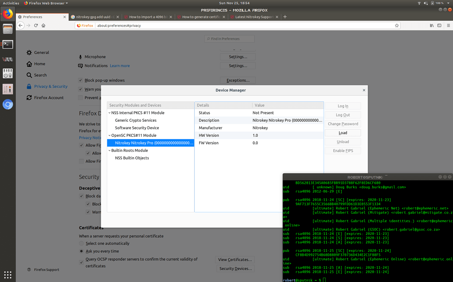Choose Select one automatically for certificates
This screenshot has height=282, width=453.
point(81,243)
